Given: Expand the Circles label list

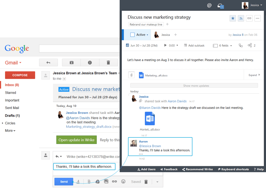Looking at the screenshot, I should 3,123.
